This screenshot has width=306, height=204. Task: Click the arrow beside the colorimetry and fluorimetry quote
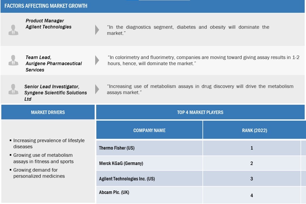[x=97, y=61]
